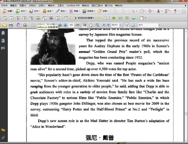The height and width of the screenshot is (144, 188).
Task: Go to previous page with the up arrow
Action: click(60, 25)
